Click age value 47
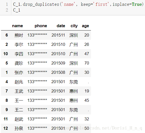This screenshot has height=133, width=145. click(87, 54)
